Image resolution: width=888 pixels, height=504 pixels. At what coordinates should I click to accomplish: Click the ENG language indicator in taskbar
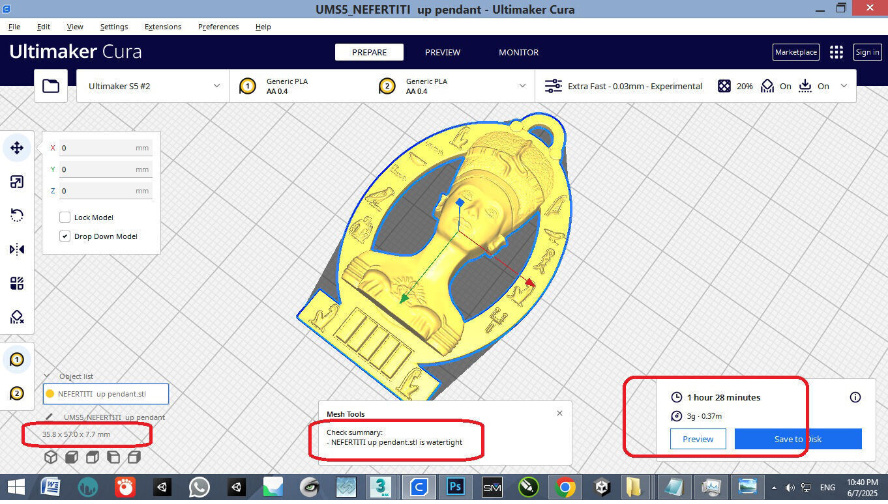click(827, 488)
